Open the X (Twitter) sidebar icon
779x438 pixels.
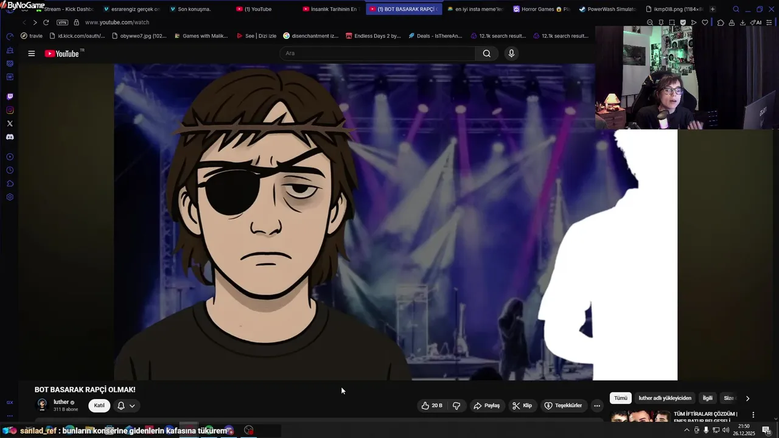point(10,123)
